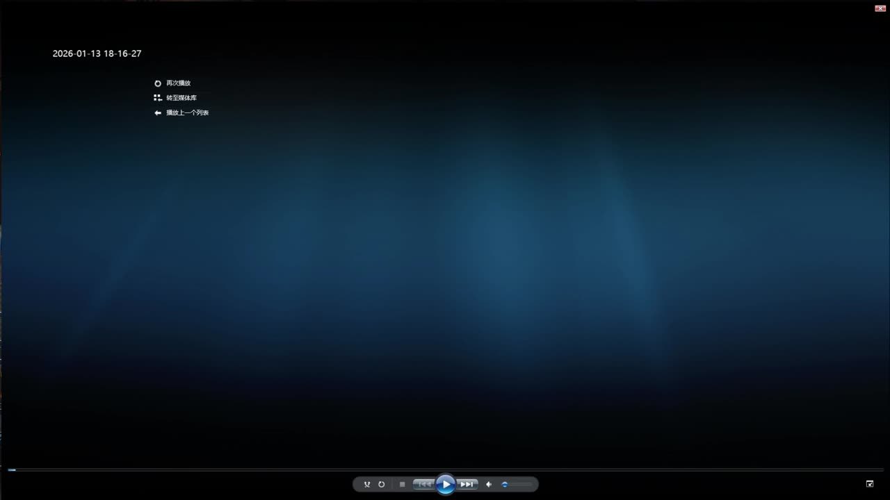Screen dimensions: 890x500
Task: Click the title text 2026-01-13 18-16-27
Action: 97,53
